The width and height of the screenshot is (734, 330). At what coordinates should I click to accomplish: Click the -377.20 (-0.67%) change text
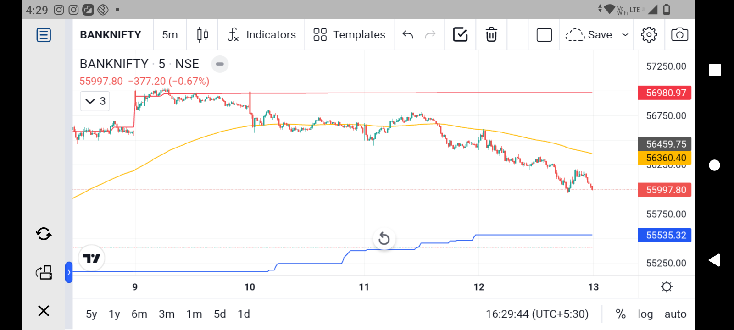click(168, 81)
